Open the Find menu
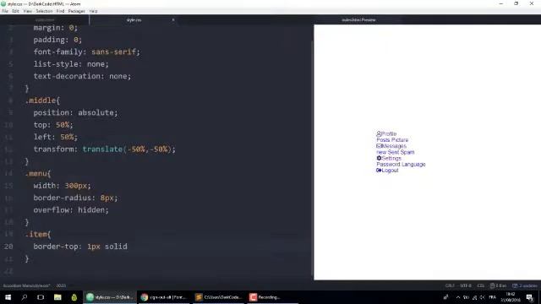541x304 pixels. [60, 11]
